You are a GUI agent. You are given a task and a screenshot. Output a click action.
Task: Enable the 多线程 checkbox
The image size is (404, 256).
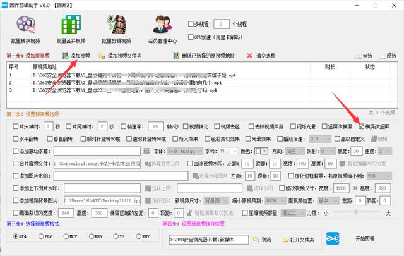(191, 24)
